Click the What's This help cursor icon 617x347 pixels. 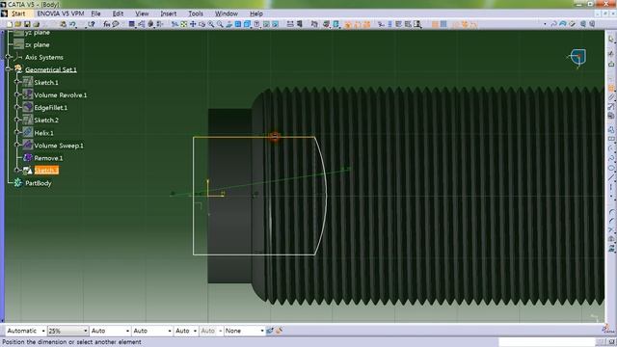tap(92, 24)
